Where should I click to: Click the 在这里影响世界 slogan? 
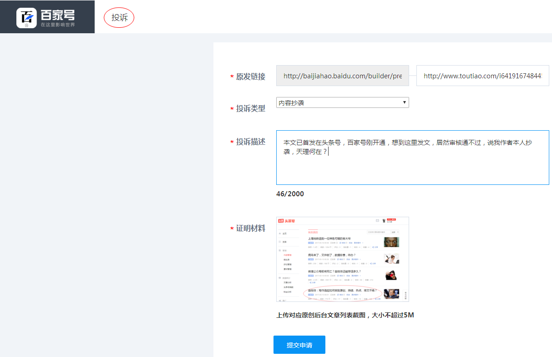coord(58,25)
